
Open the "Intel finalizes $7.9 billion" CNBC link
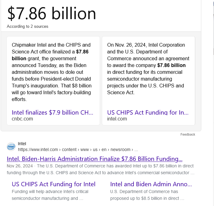(52, 112)
